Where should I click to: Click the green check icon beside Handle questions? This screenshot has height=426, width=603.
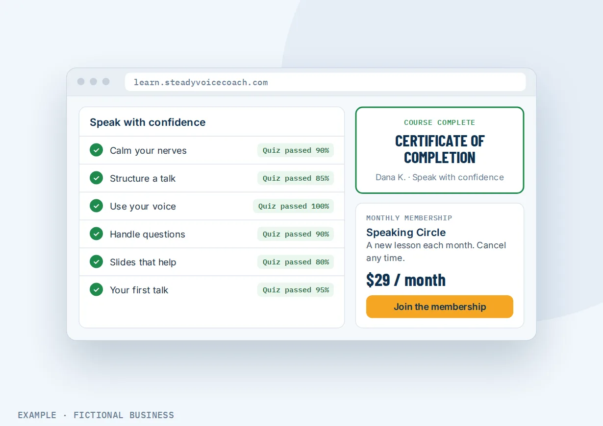tap(96, 234)
